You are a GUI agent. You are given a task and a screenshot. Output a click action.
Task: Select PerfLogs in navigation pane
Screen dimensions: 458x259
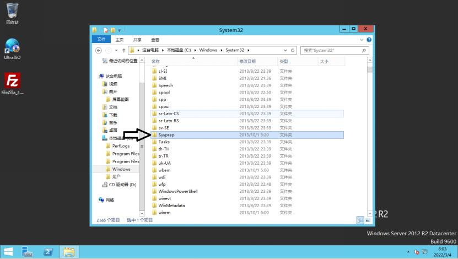118,146
